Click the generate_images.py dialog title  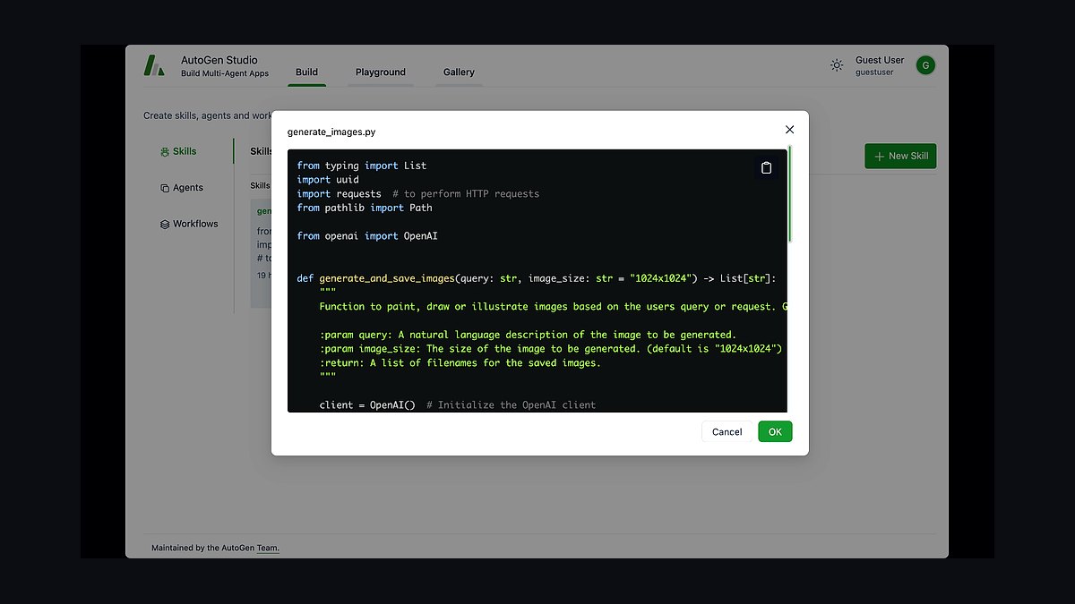coord(331,132)
